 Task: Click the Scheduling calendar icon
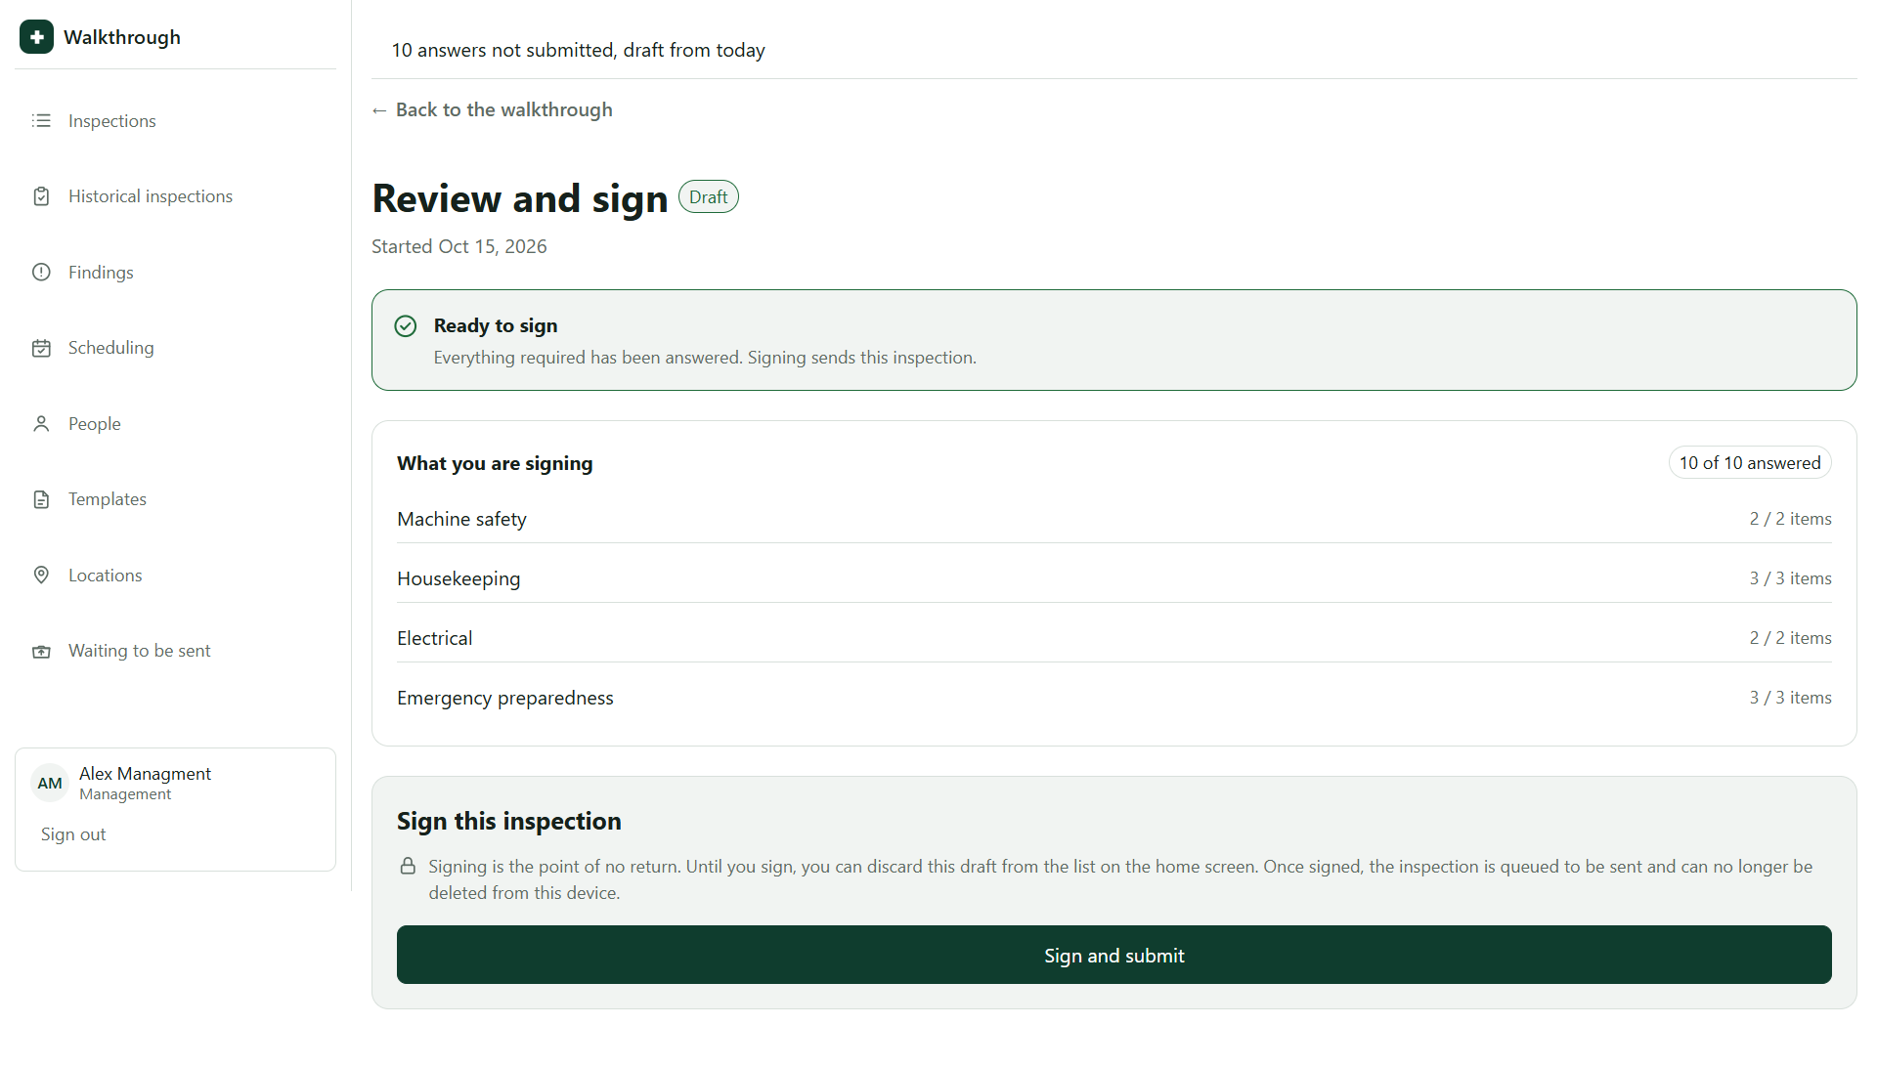41,348
